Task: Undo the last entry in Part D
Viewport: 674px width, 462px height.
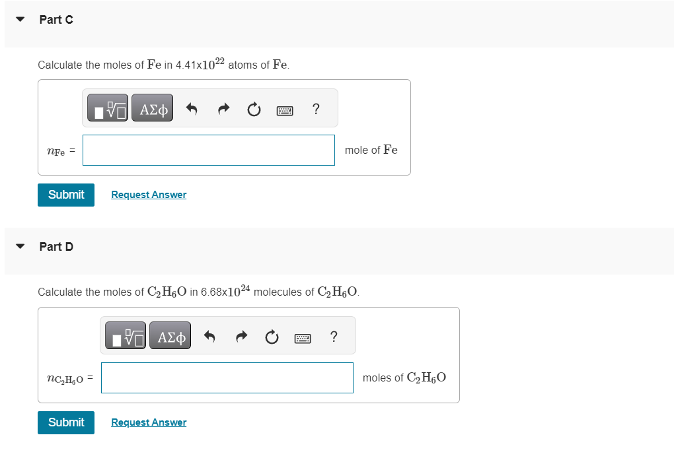Action: [x=210, y=336]
